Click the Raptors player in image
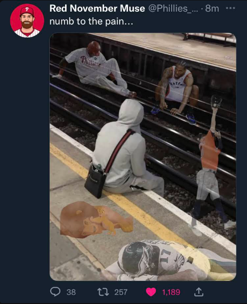 coord(177,91)
